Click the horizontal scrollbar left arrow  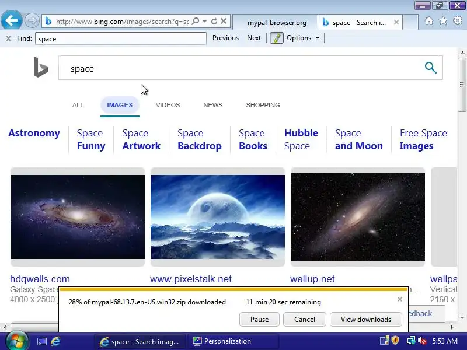point(5,327)
